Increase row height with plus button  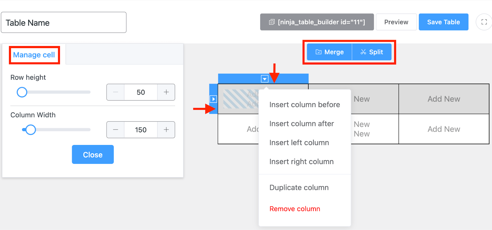point(166,92)
